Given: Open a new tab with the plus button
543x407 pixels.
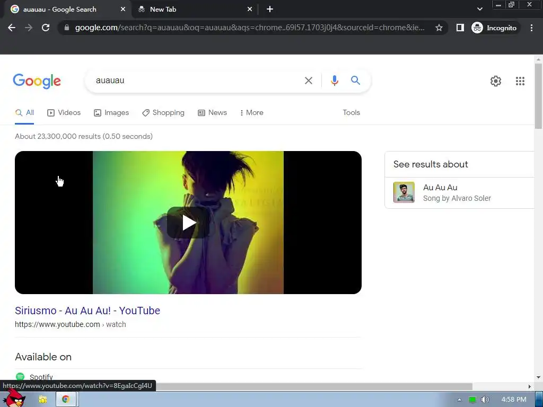Looking at the screenshot, I should click(x=270, y=10).
